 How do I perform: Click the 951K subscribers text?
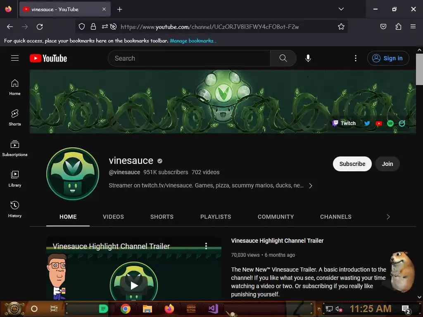[166, 172]
